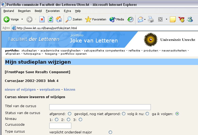
Task: Open the toegang link
Action: (x=51, y=54)
